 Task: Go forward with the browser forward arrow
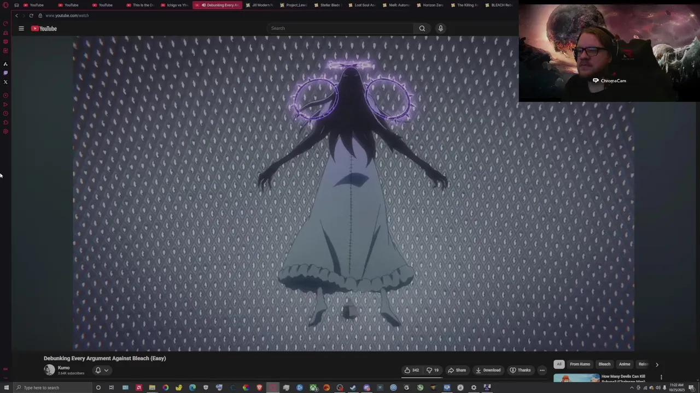(x=24, y=16)
